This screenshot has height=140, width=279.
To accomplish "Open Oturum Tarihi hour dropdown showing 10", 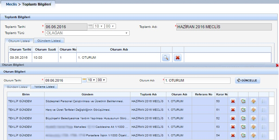I will 92,80.
